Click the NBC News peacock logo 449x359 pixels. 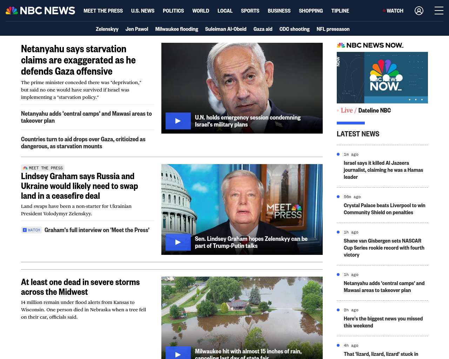pyautogui.click(x=40, y=11)
